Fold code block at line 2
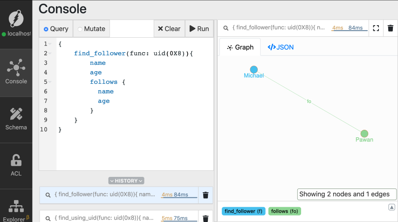This screenshot has height=222, width=398. pyautogui.click(x=50, y=54)
